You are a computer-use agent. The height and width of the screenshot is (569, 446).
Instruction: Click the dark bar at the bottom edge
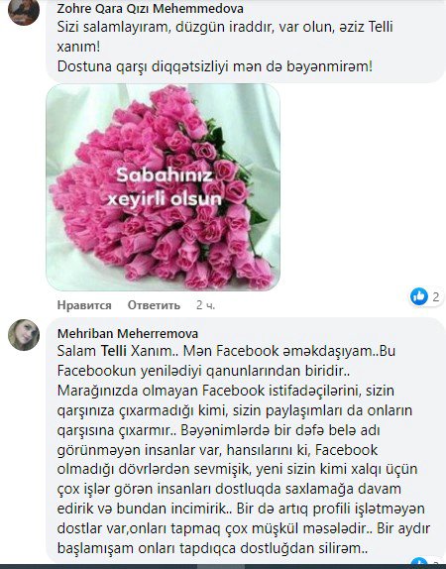[223, 566]
